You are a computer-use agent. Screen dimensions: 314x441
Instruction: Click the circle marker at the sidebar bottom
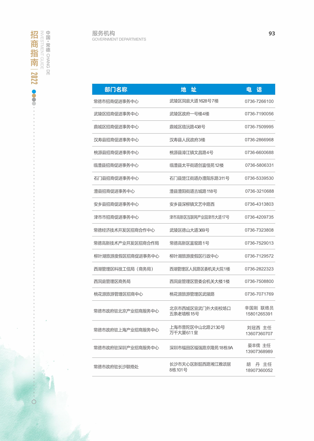click(34, 401)
